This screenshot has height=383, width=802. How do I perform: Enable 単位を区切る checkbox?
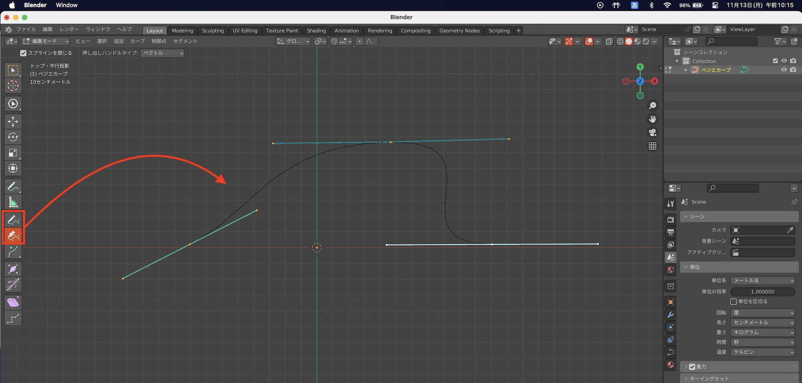click(733, 302)
